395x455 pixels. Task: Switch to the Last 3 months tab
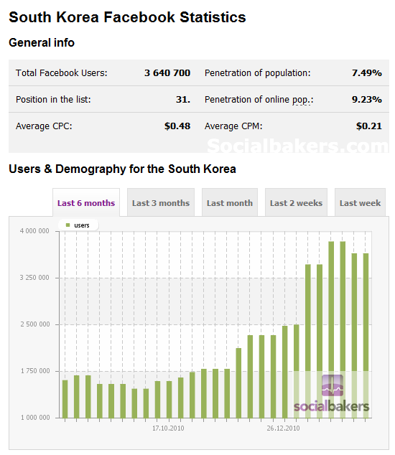point(161,202)
